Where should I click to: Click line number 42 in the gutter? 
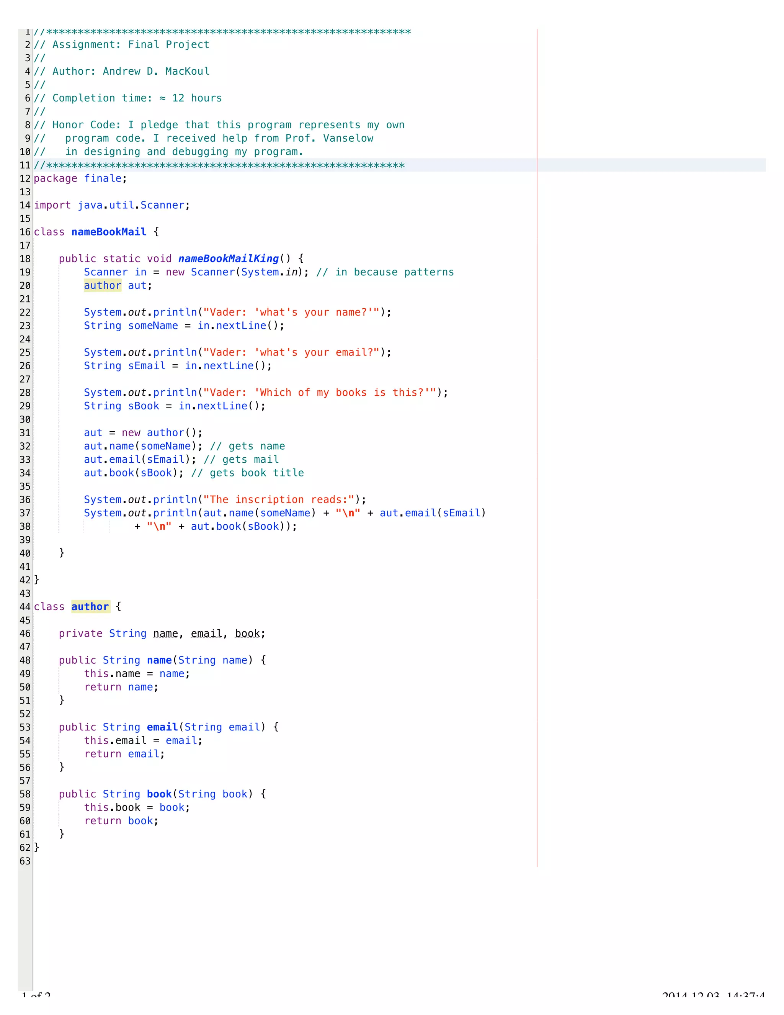[x=25, y=580]
